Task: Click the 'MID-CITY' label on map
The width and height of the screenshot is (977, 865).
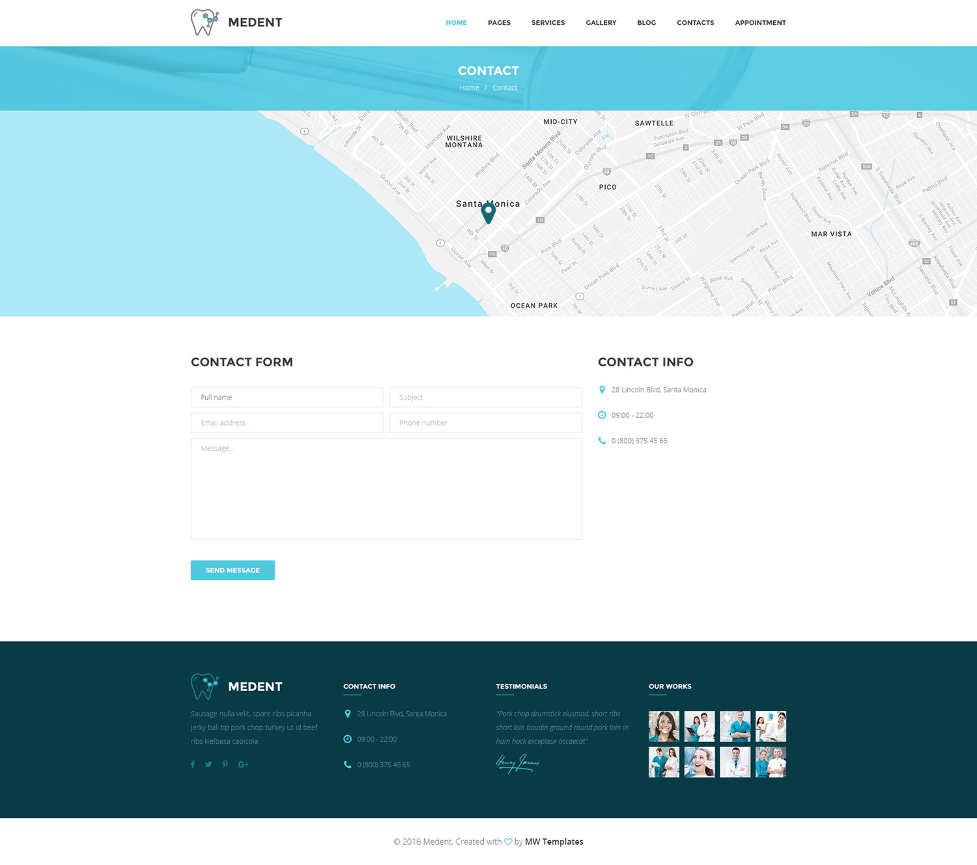Action: click(560, 122)
